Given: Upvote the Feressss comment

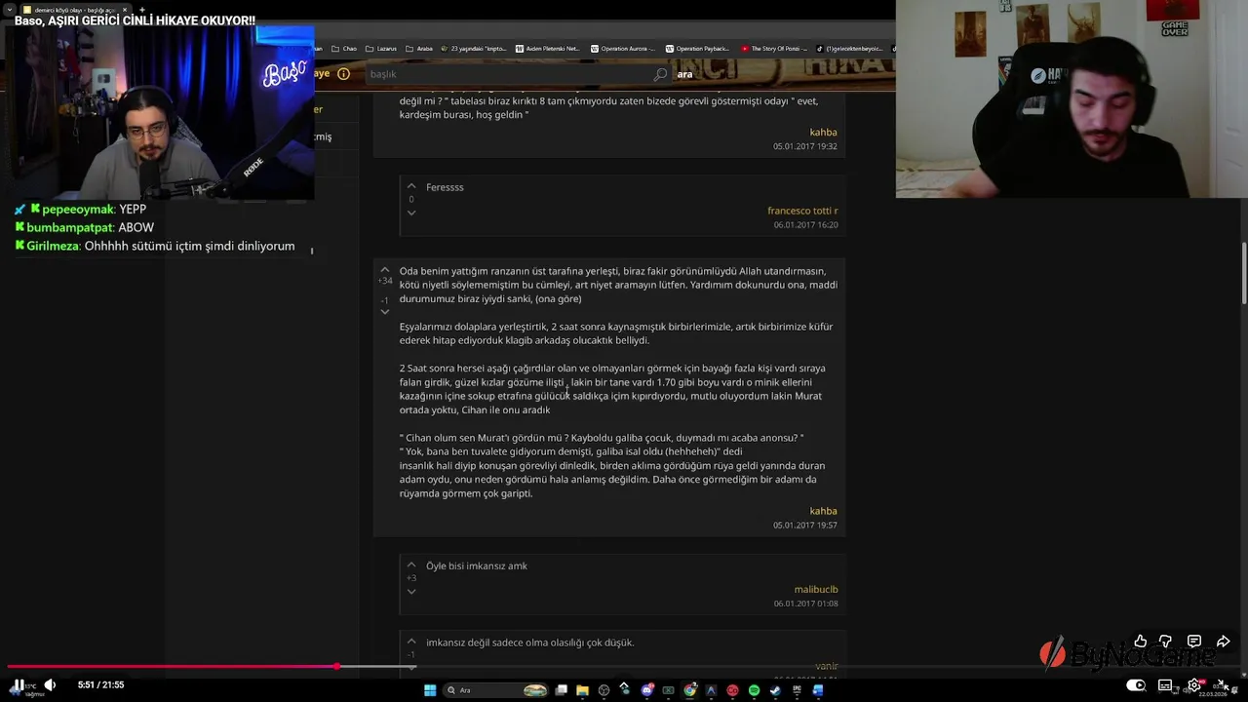Looking at the screenshot, I should click(x=411, y=186).
